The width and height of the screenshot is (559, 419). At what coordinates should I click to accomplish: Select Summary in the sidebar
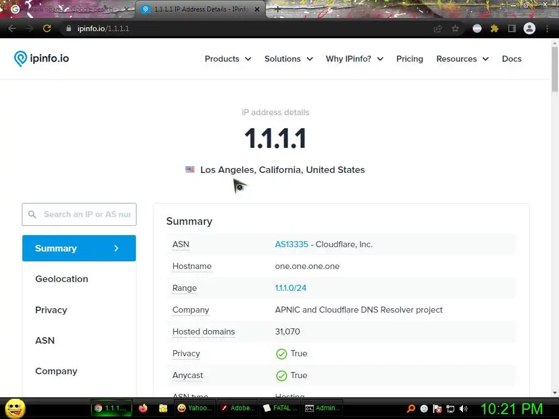pyautogui.click(x=79, y=248)
